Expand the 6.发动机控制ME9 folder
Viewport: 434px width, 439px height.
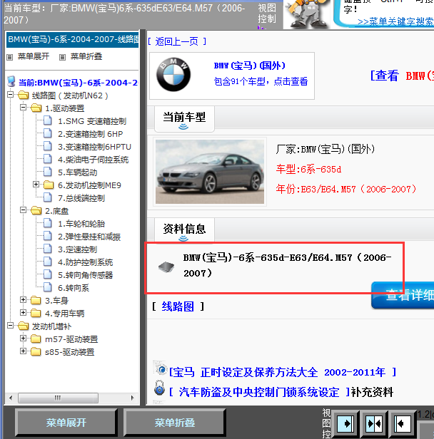(36, 184)
